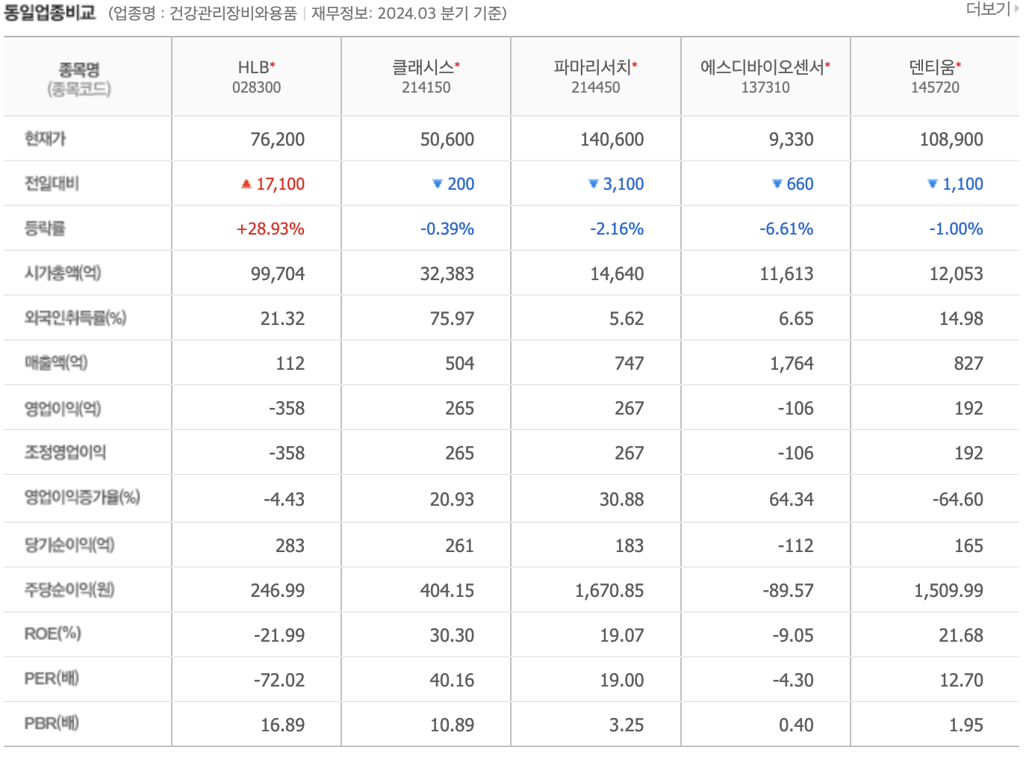Click 에스디바이오센서 current price 9,330
Image resolution: width=1032 pixels, height=762 pixels.
[x=792, y=140]
